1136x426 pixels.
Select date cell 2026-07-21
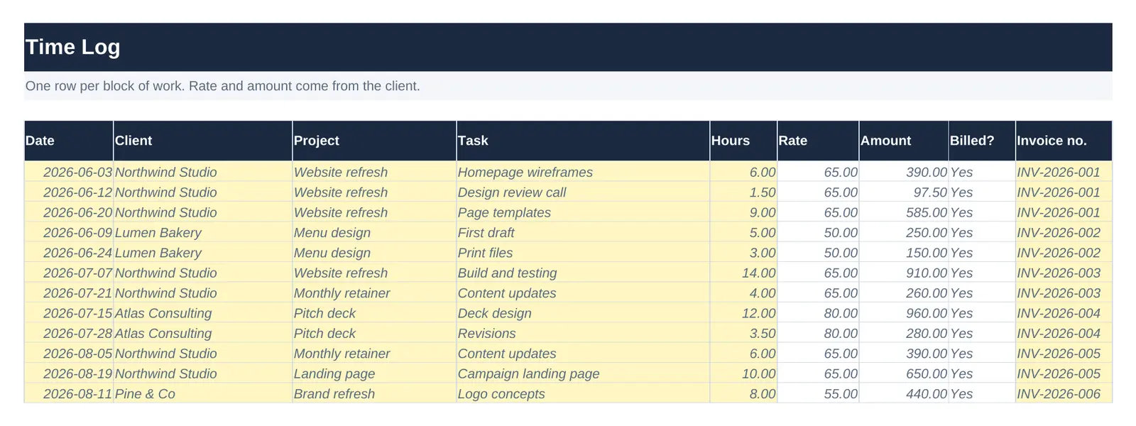(x=69, y=293)
